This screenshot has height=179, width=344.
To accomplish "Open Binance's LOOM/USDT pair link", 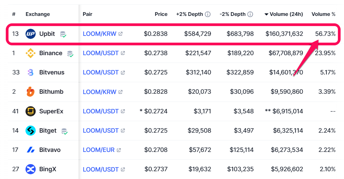I will click(x=101, y=53).
